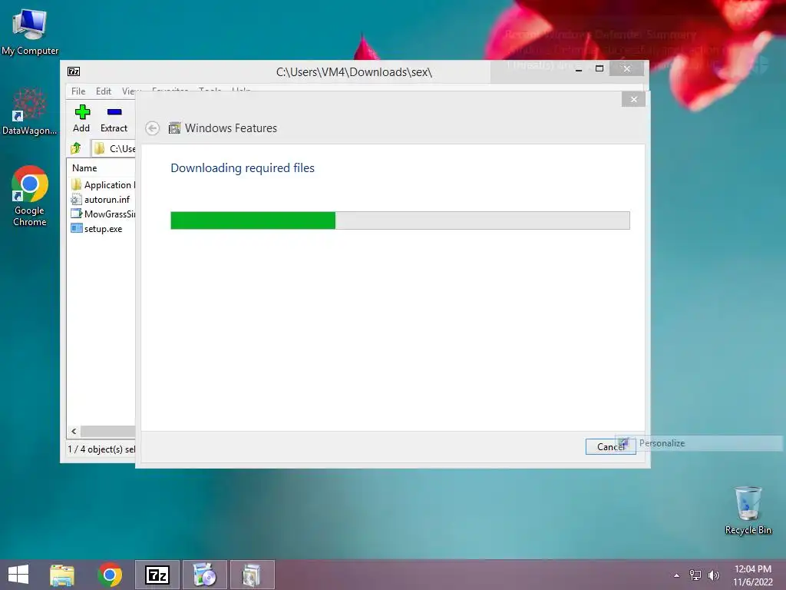
Task: Close the 7-Zip window
Action: pyautogui.click(x=626, y=68)
